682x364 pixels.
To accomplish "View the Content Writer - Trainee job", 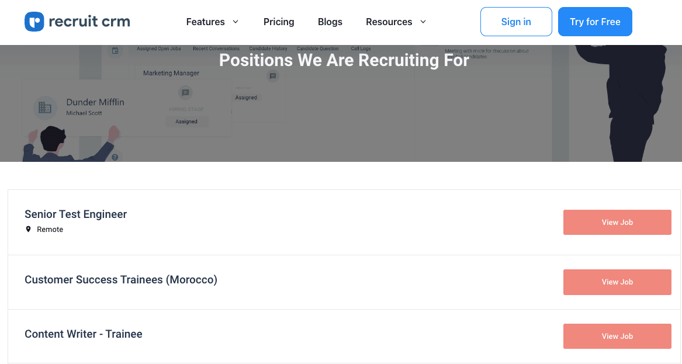I will pos(617,336).
